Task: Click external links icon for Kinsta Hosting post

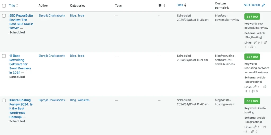Action: click(265, 127)
